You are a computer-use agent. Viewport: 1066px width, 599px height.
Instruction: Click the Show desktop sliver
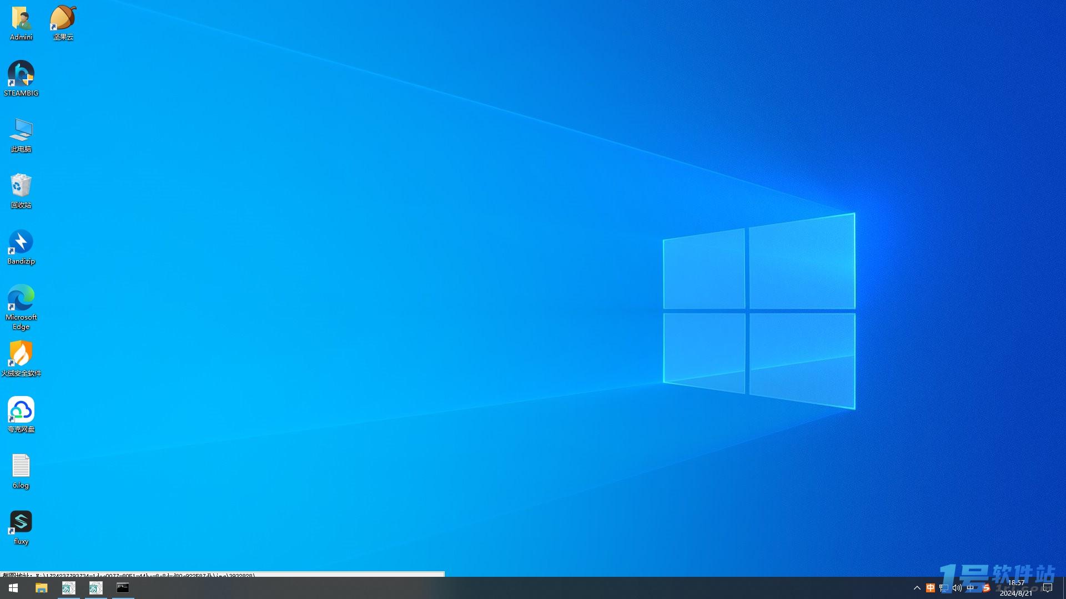click(1064, 588)
